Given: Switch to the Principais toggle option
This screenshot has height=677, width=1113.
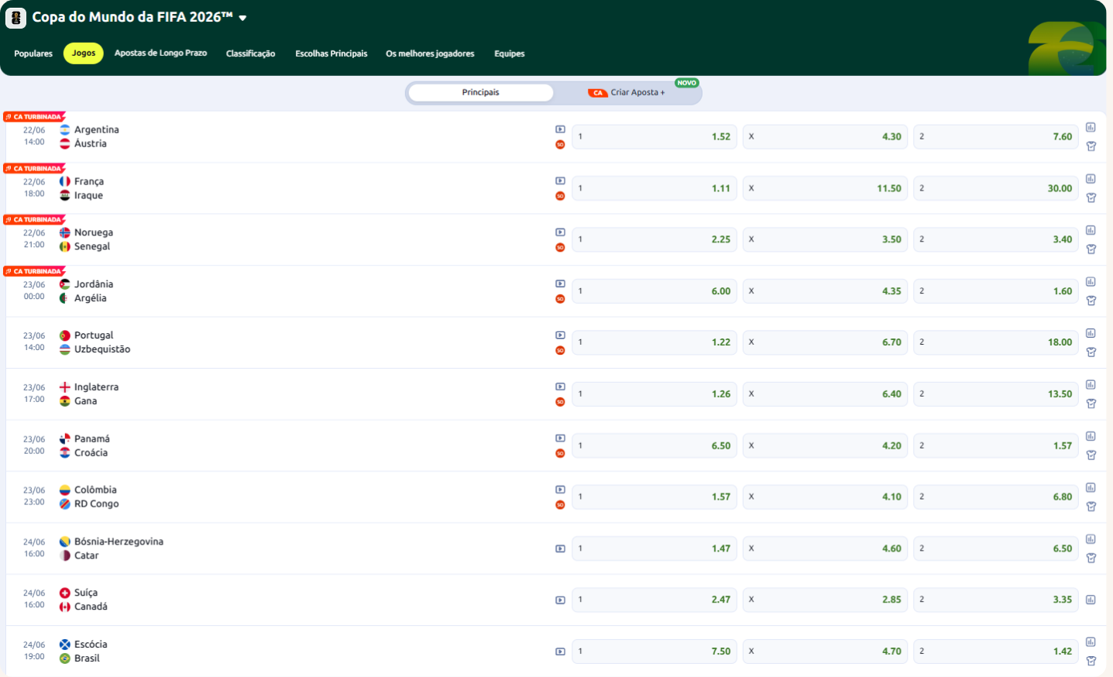Looking at the screenshot, I should click(x=481, y=92).
